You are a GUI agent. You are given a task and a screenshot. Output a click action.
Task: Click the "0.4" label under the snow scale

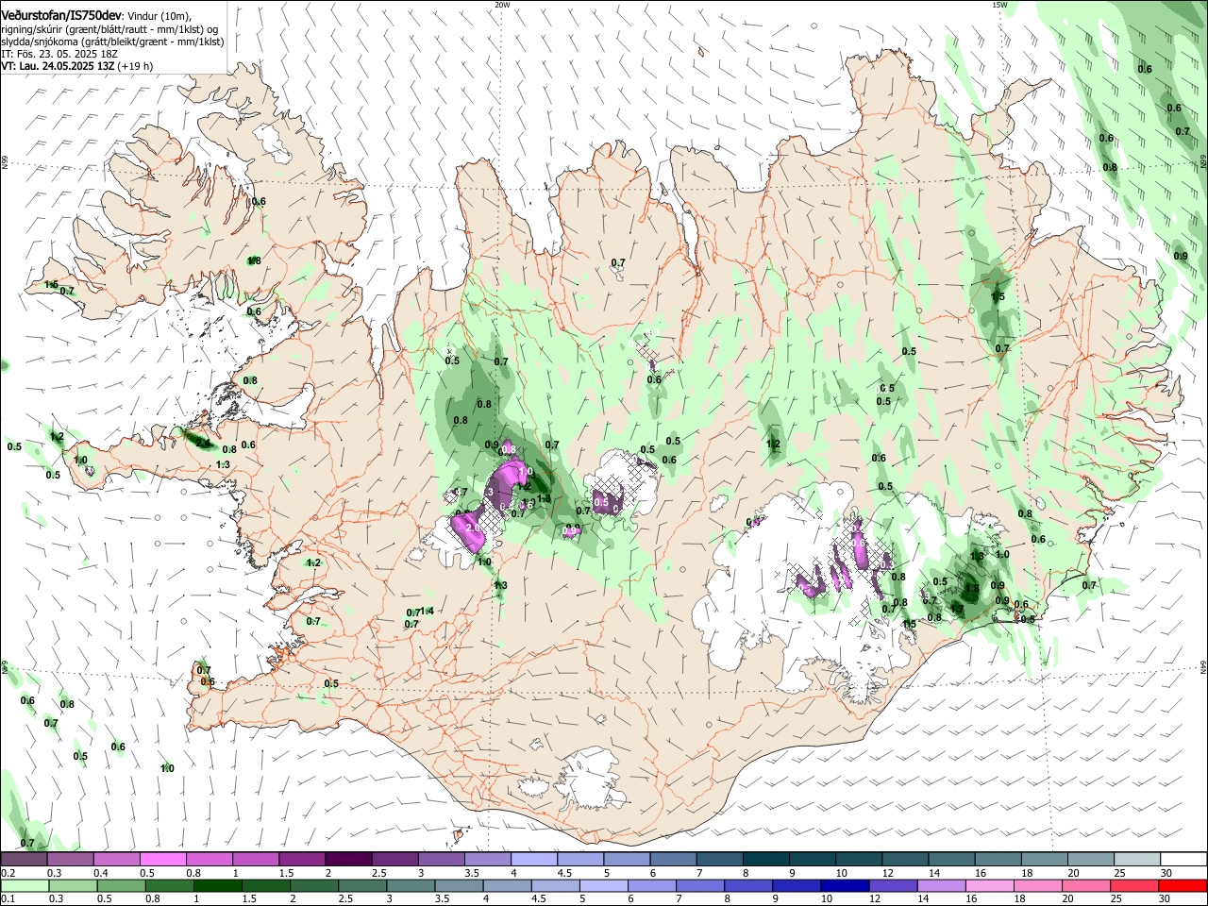101,873
